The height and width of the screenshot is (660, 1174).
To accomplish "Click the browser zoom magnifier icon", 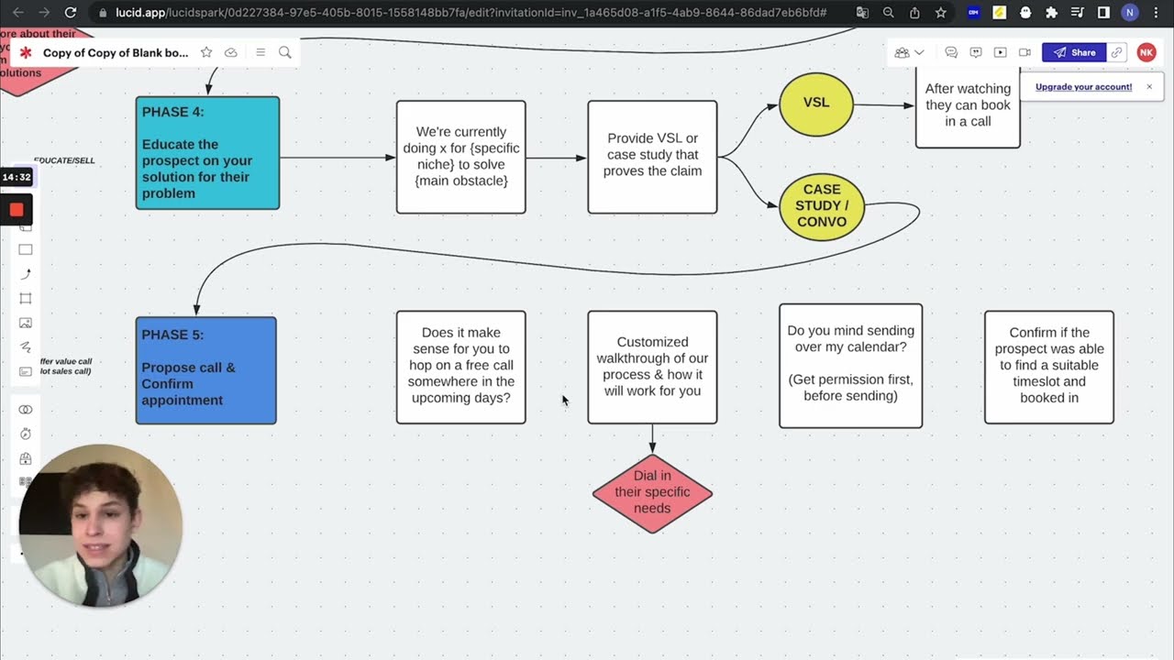I will click(888, 13).
